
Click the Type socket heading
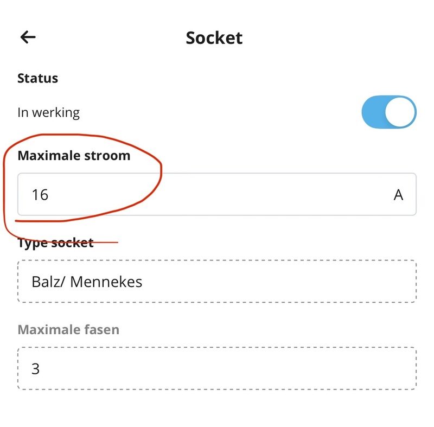[55, 243]
